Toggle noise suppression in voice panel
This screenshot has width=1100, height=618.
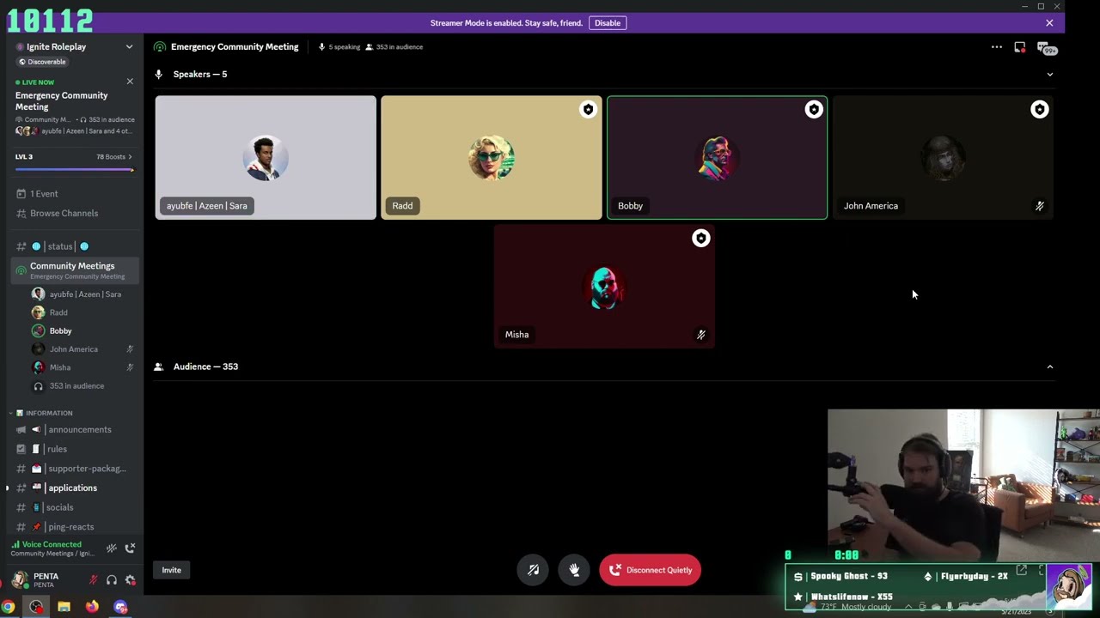112,548
